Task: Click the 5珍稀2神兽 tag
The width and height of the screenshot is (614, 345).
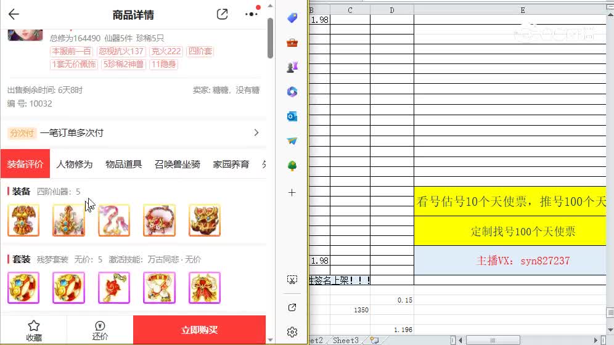Action: tap(123, 64)
